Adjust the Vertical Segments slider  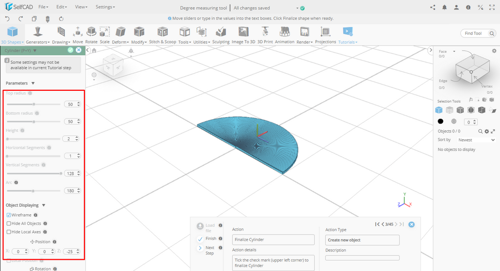point(34,173)
